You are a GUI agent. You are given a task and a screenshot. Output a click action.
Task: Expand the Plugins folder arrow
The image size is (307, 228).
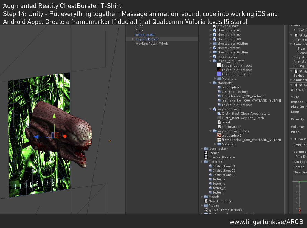(x=202, y=206)
